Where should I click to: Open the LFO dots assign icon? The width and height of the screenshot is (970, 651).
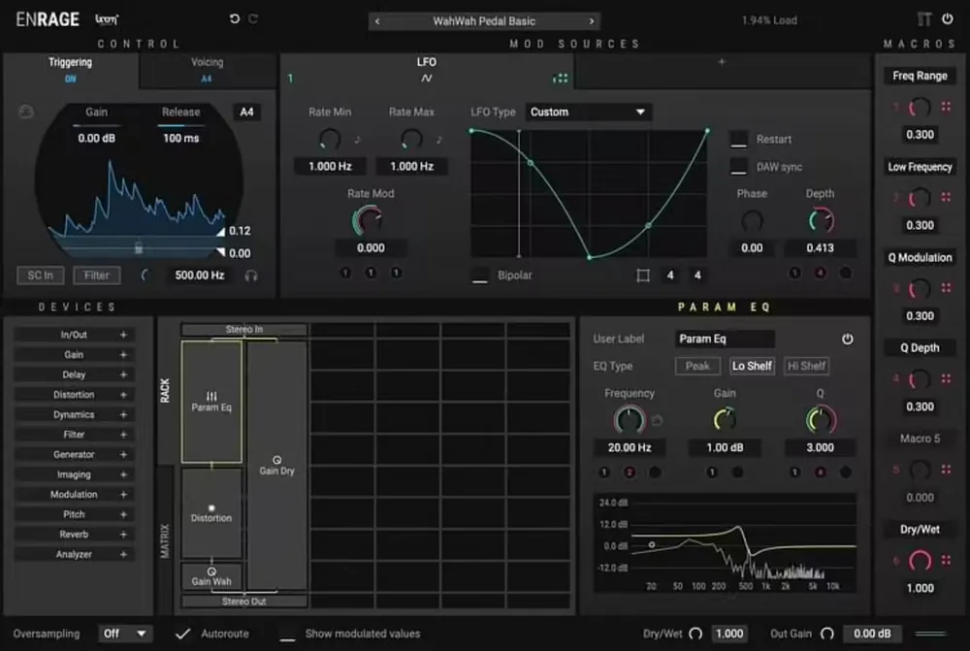click(x=560, y=79)
